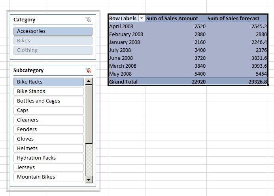The width and height of the screenshot is (274, 196).
Task: Choose Bottles and Cages subcategory
Action: pyautogui.click(x=49, y=101)
